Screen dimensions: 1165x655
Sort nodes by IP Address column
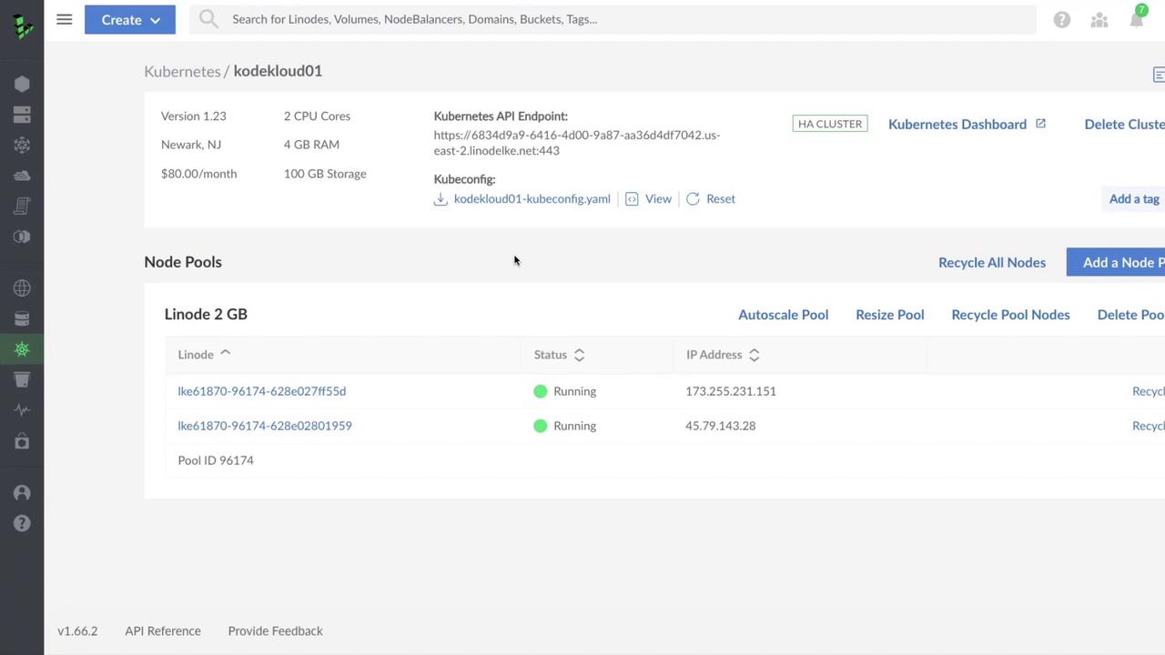click(722, 355)
